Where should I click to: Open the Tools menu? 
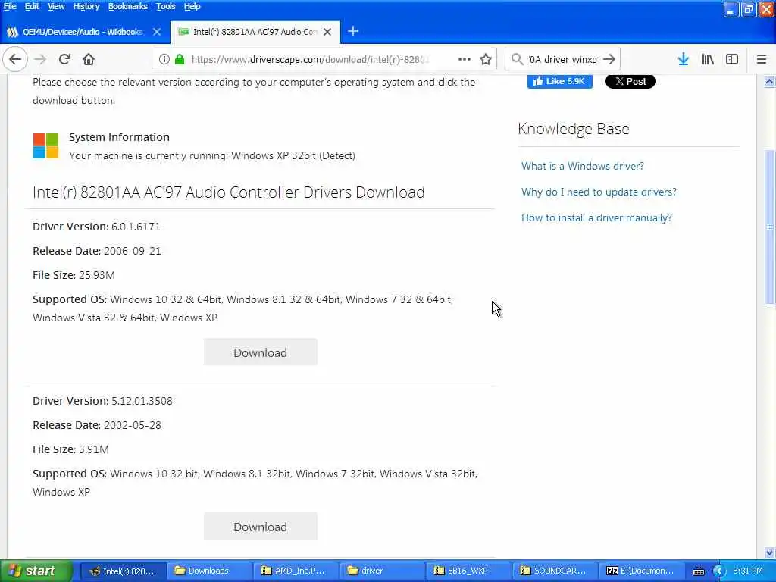click(166, 6)
